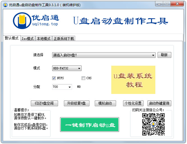Click the U盘启动盘制作工具 heading text
187x144 pixels.
tap(121, 21)
